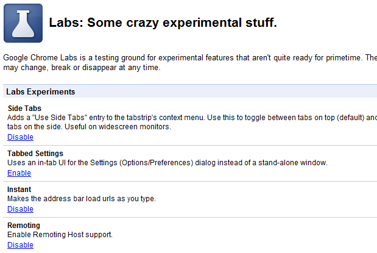Screen dimensions: 377x253
Task: Disable the Side Tabs experiment
Action: 20,137
